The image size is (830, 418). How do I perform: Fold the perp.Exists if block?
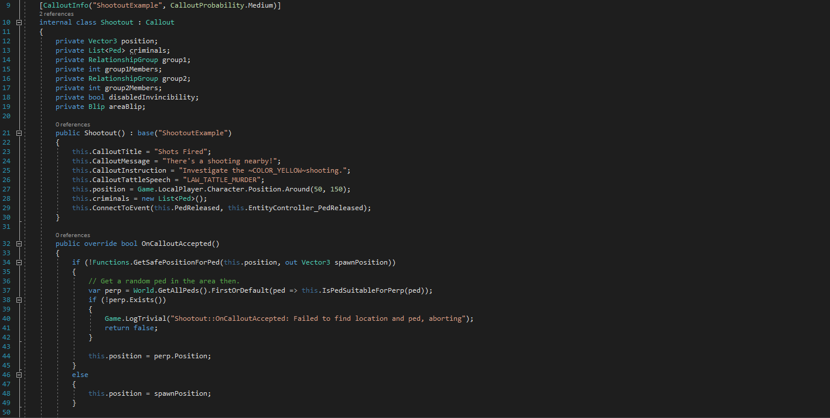pyautogui.click(x=19, y=300)
